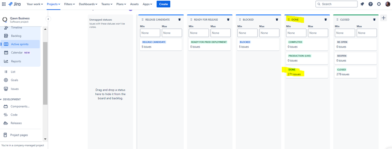The height and width of the screenshot is (149, 392).
Task: Click sidebar scrollbar up arrow
Action: click(45, 29)
